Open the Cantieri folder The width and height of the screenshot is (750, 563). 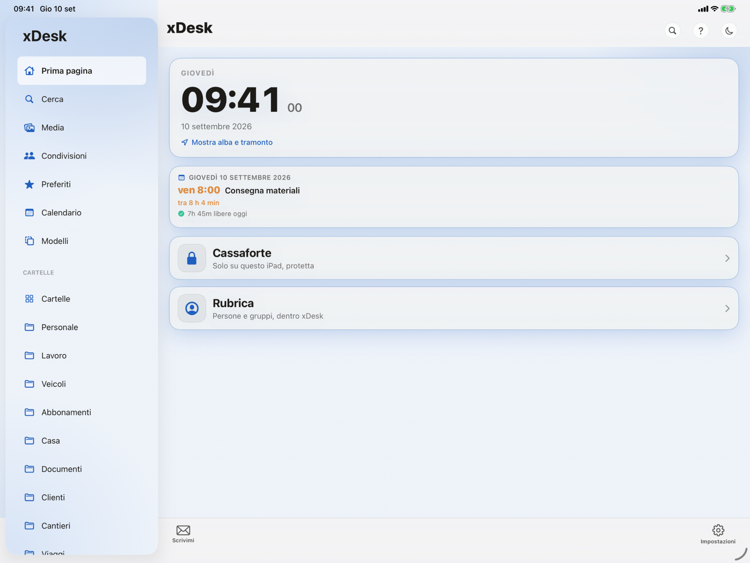(82, 526)
